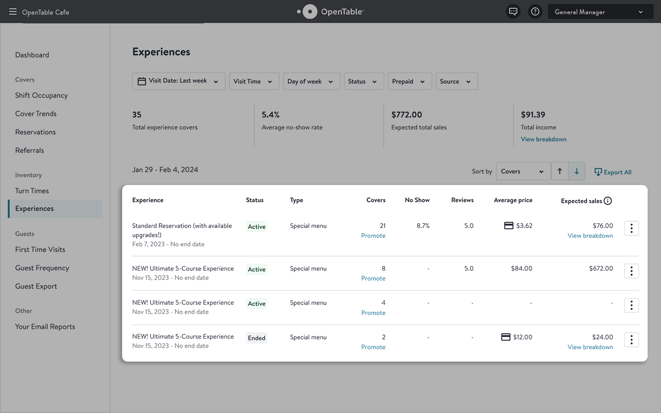The image size is (661, 413).
Task: Open the Sort by Covers dropdown
Action: 523,171
